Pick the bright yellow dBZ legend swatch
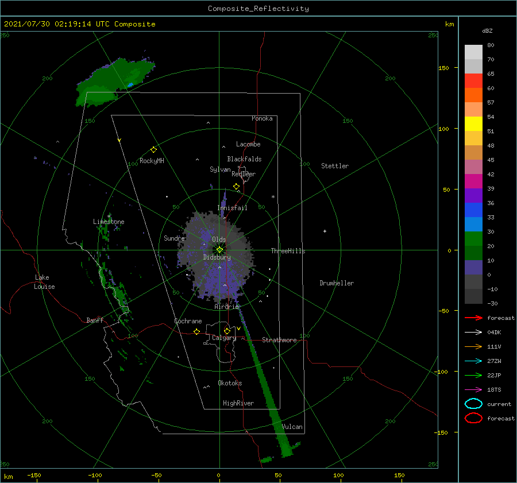Screen dimensions: 517x483 (473, 124)
